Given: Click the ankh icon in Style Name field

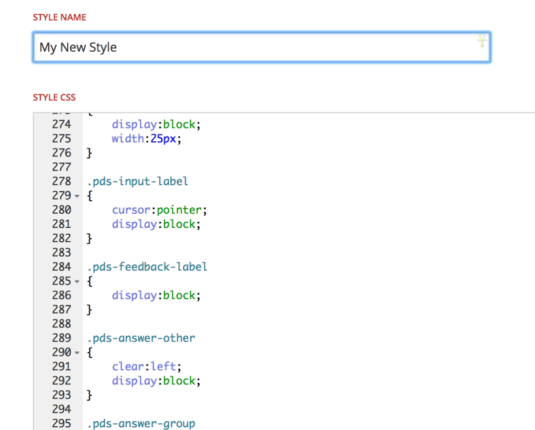Looking at the screenshot, I should coord(482,41).
